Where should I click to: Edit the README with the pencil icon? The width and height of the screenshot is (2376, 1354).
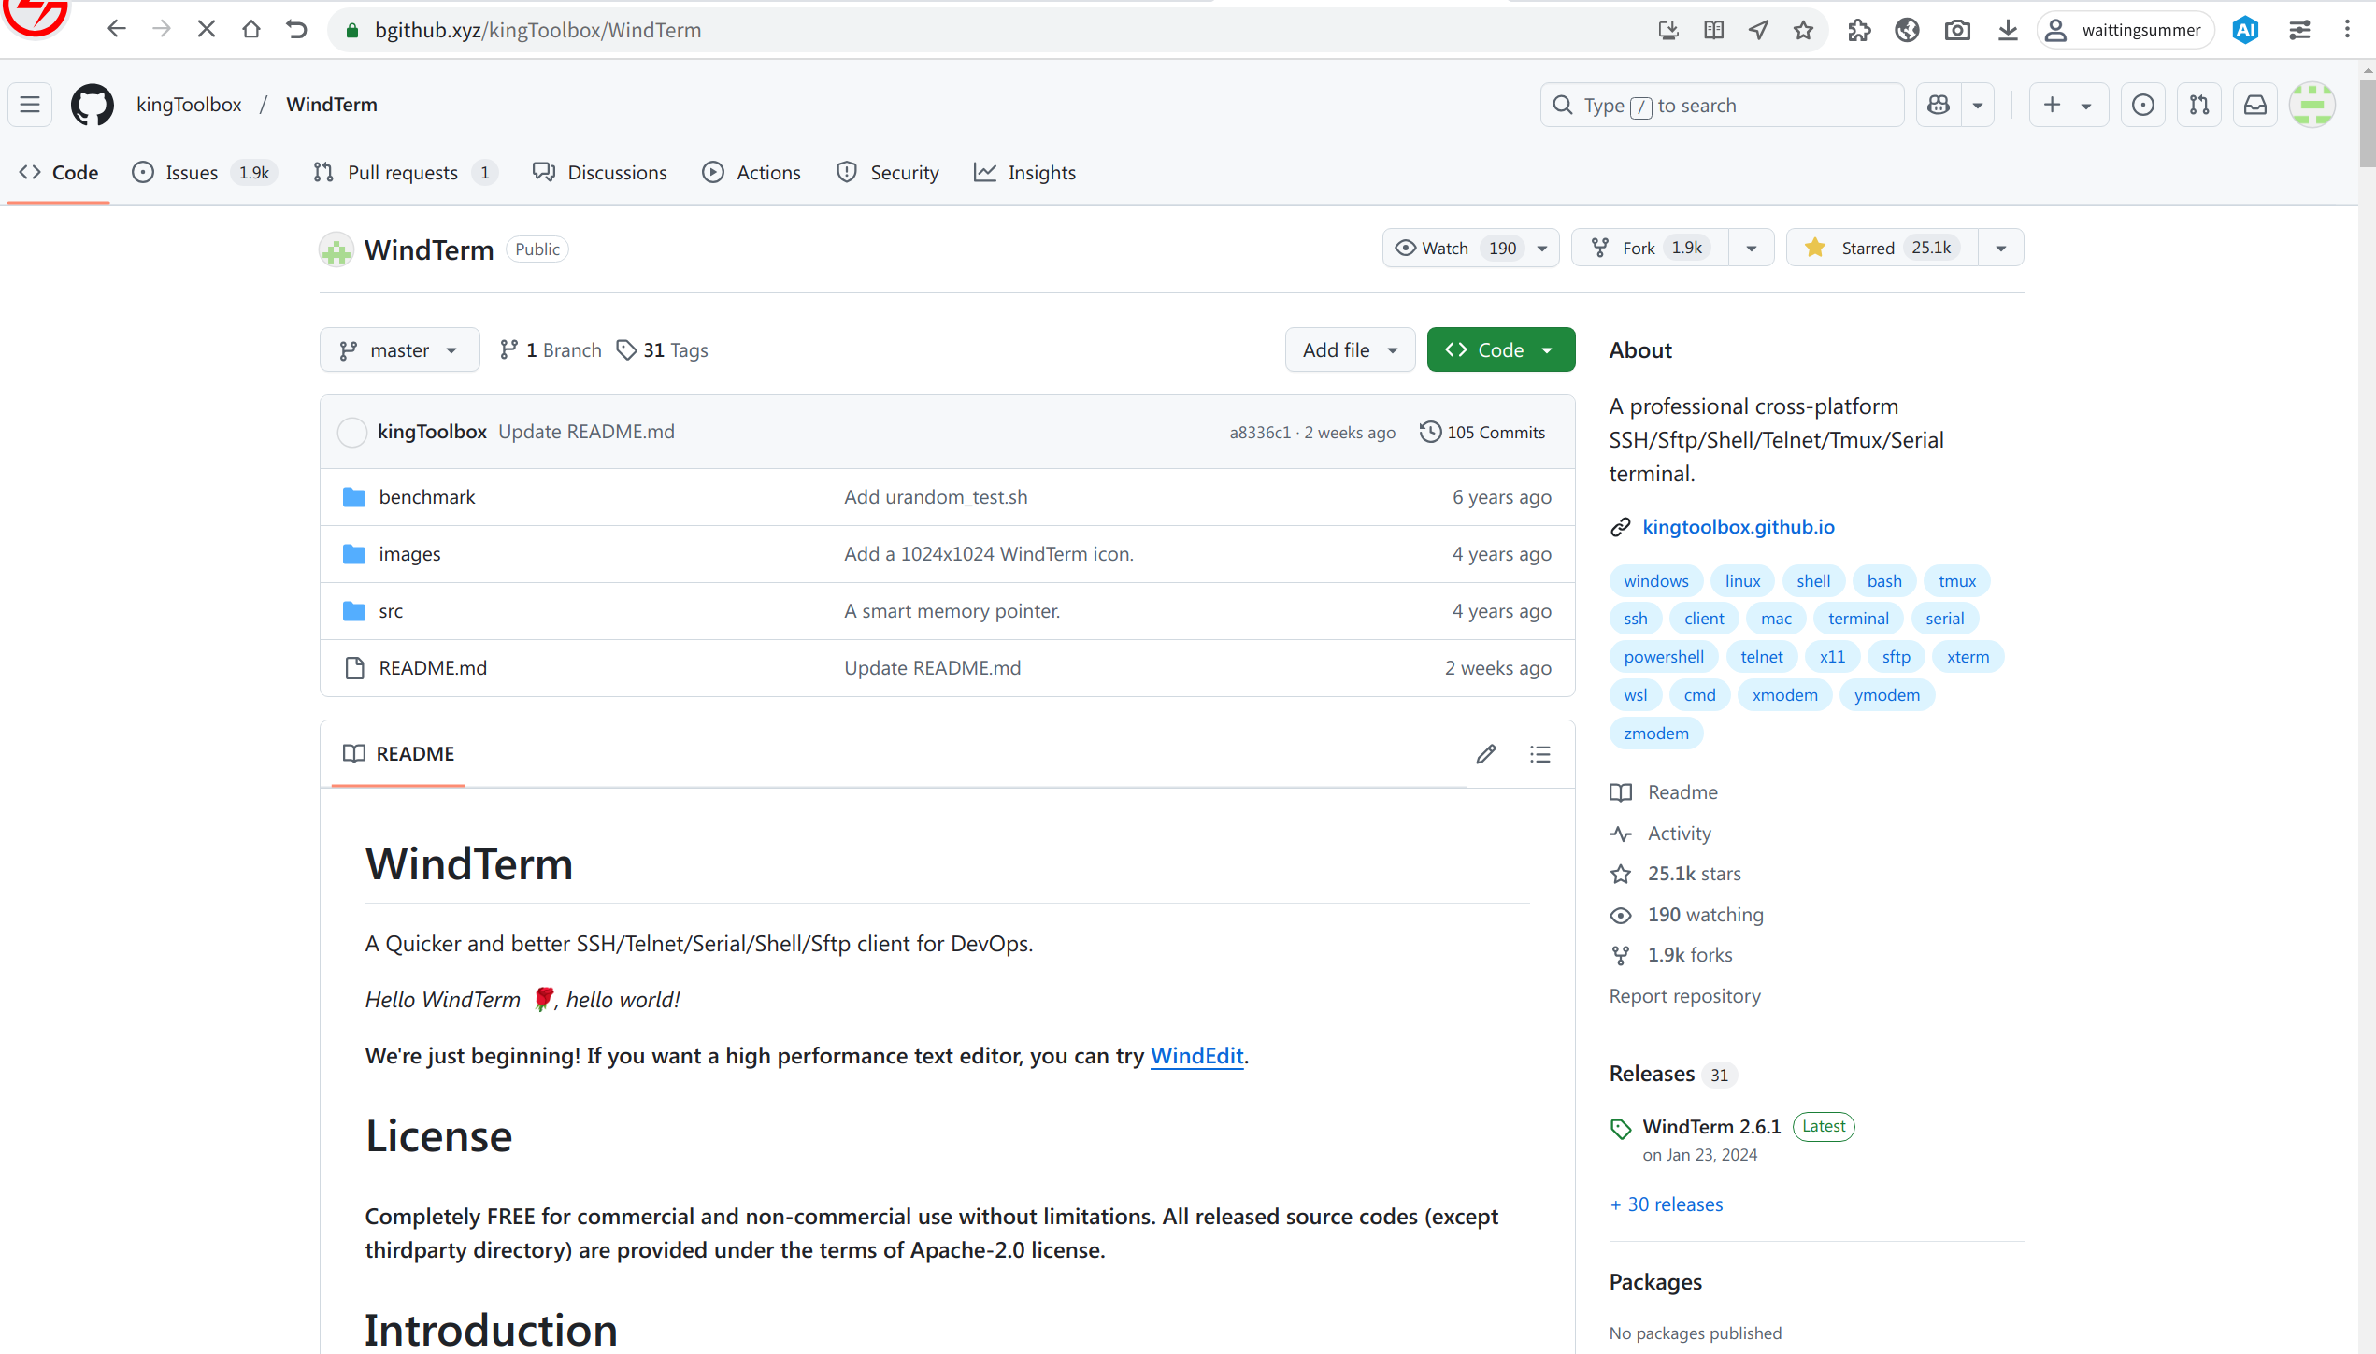coord(1486,754)
